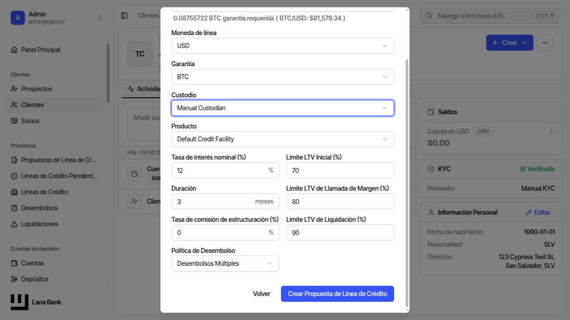Click the Editar pencil icon

pos(529,212)
